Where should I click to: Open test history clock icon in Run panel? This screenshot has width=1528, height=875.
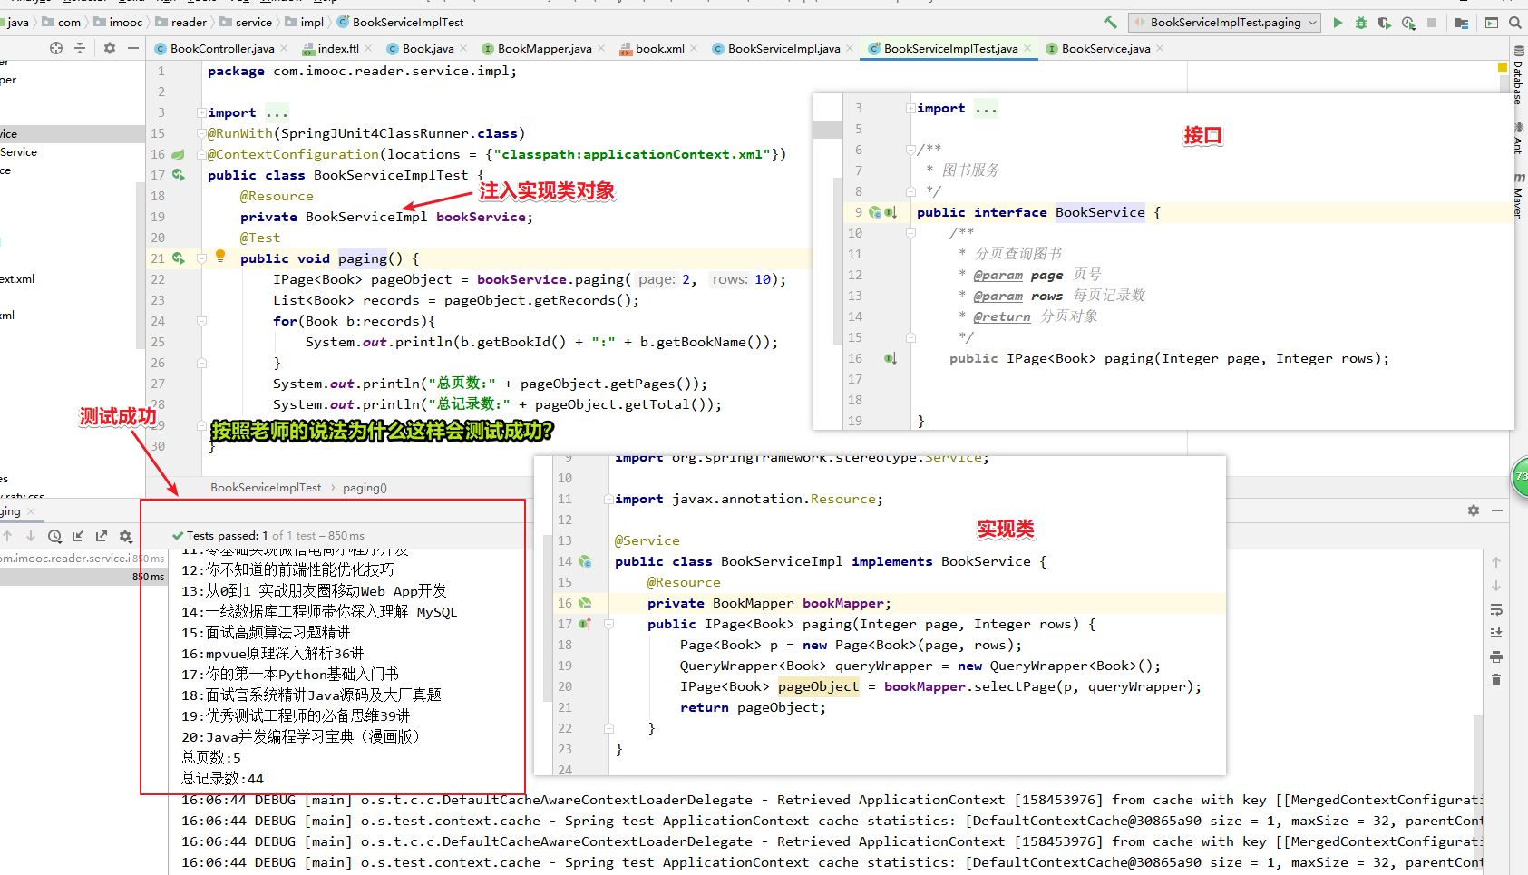pos(54,536)
